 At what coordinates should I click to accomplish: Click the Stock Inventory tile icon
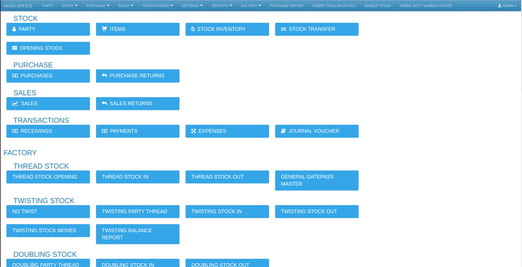(193, 29)
